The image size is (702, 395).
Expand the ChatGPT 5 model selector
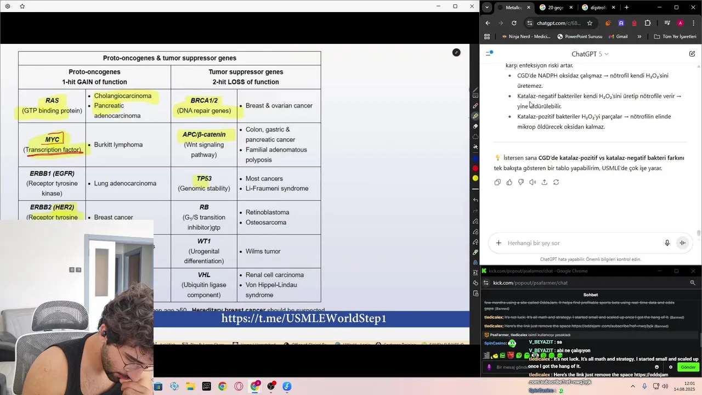point(590,54)
